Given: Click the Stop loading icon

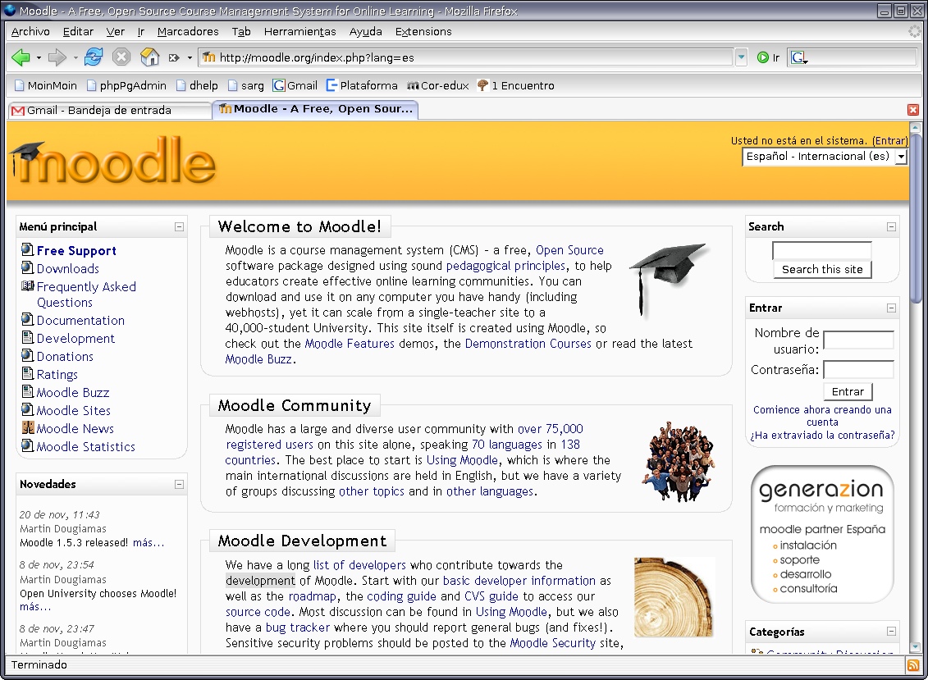Looking at the screenshot, I should click(121, 57).
